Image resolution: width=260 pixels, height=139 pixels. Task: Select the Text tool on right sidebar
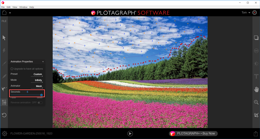click(x=256, y=76)
